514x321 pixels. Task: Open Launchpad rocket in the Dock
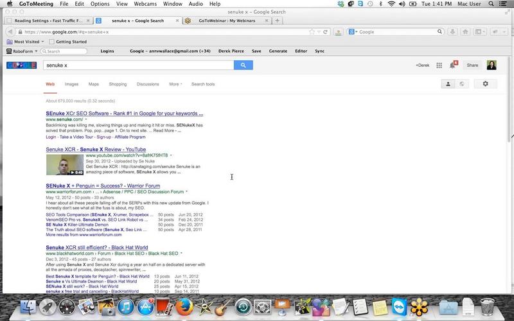[x=48, y=308]
